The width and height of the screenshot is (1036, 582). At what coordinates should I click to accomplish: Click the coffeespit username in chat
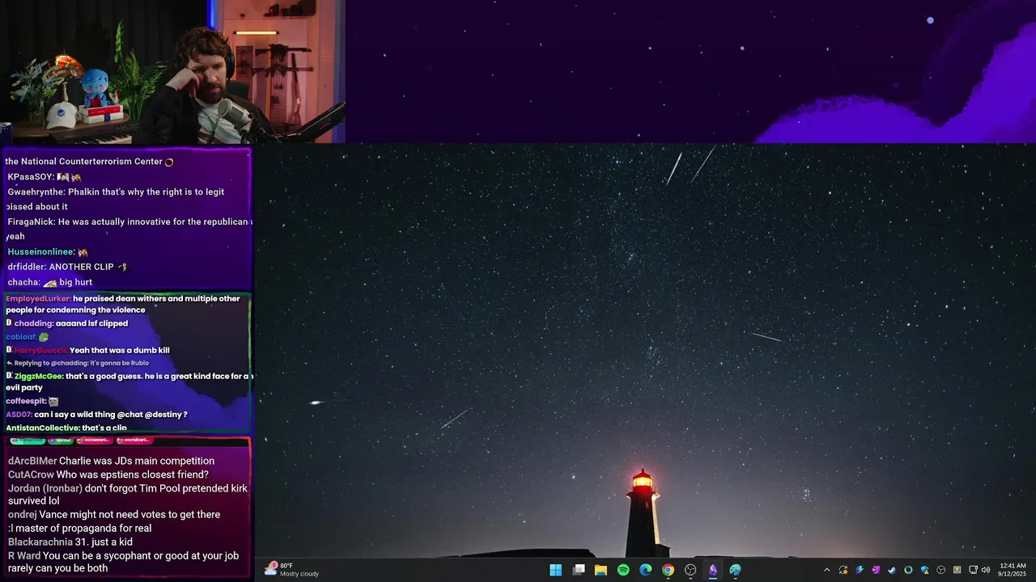pyautogui.click(x=26, y=401)
